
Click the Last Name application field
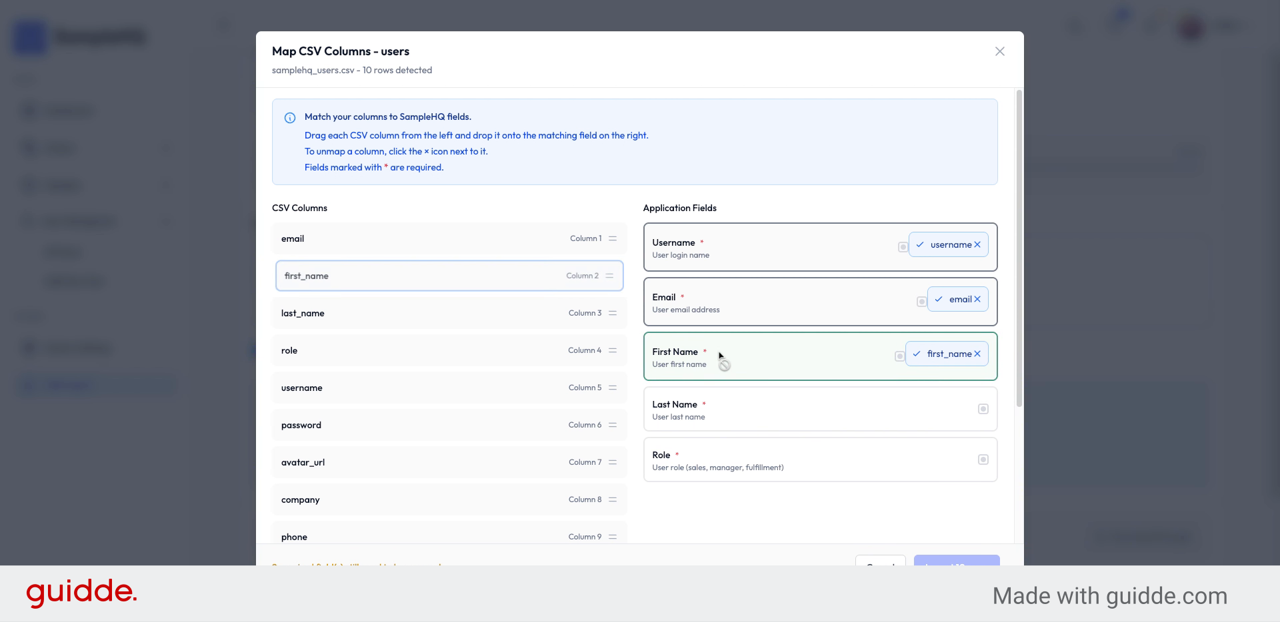click(800, 410)
